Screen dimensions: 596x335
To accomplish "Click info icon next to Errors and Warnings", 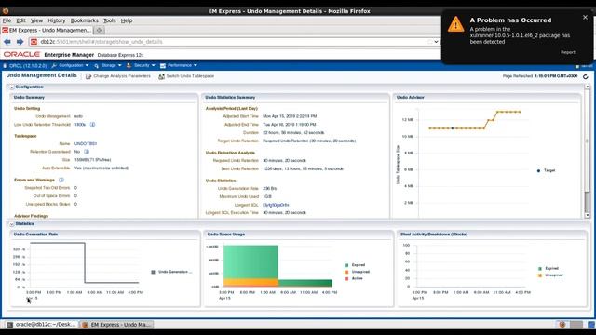I will (x=61, y=180).
